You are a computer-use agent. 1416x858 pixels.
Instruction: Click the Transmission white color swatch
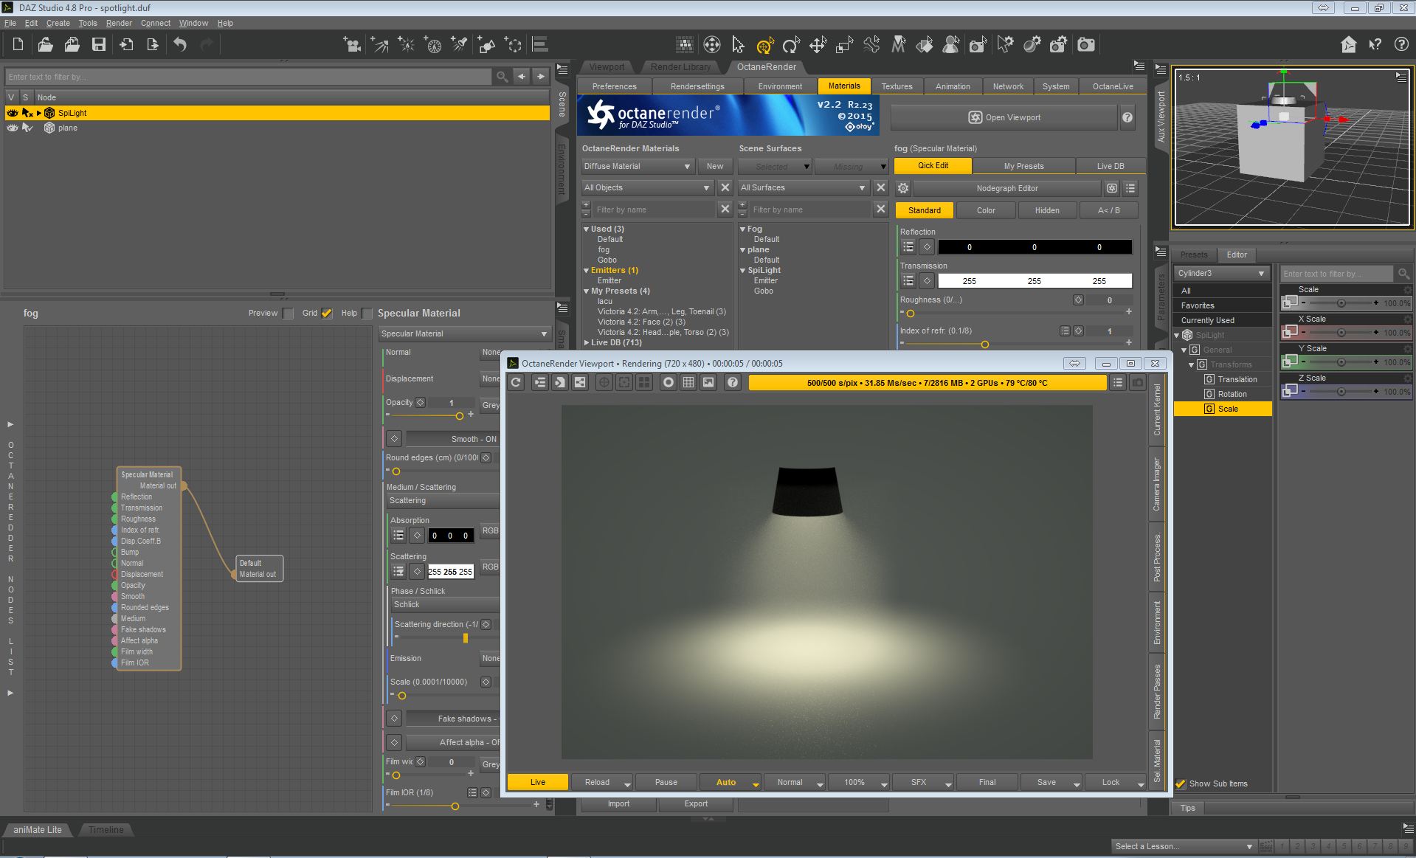click(1035, 281)
